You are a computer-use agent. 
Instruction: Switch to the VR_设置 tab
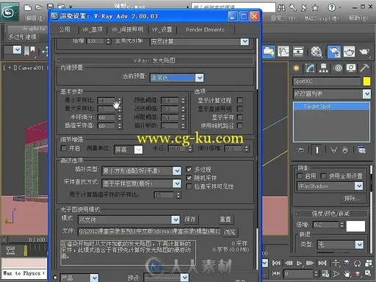pyautogui.click(x=162, y=30)
